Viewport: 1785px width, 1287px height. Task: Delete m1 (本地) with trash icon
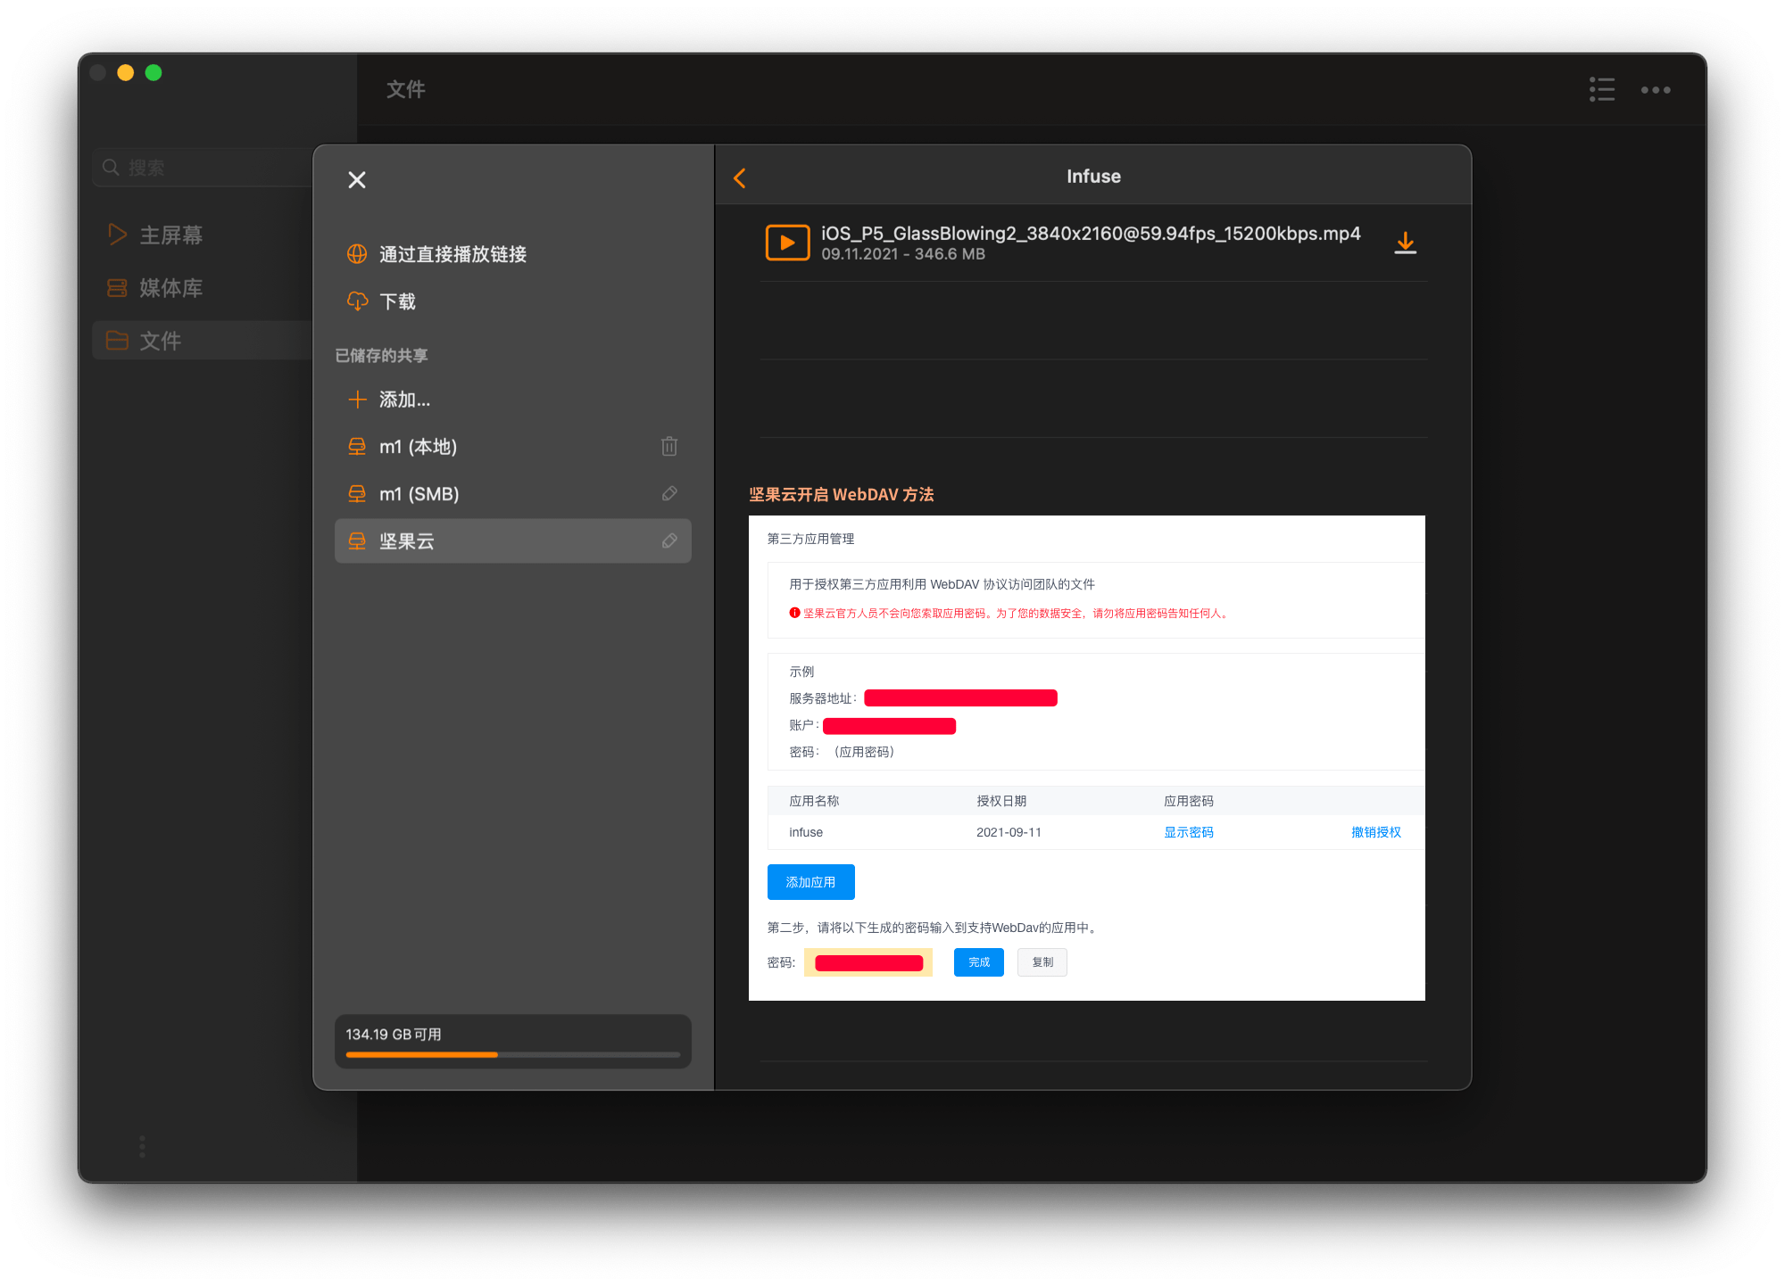669,446
